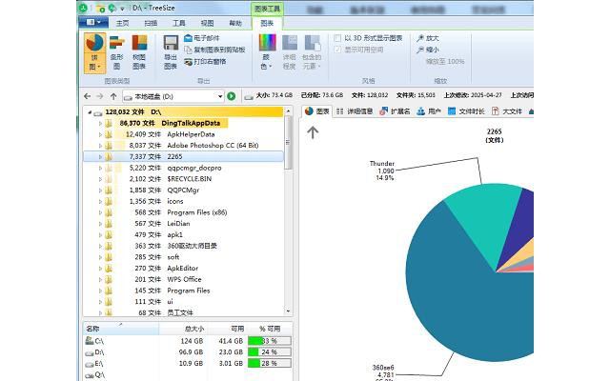Viewport: 610px width, 381px height.
Task: Sort drives by Free (可用) column
Action: 227,329
